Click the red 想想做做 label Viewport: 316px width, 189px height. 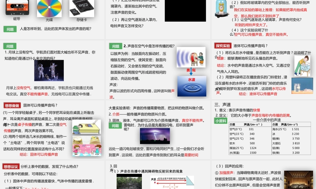coord(12,106)
